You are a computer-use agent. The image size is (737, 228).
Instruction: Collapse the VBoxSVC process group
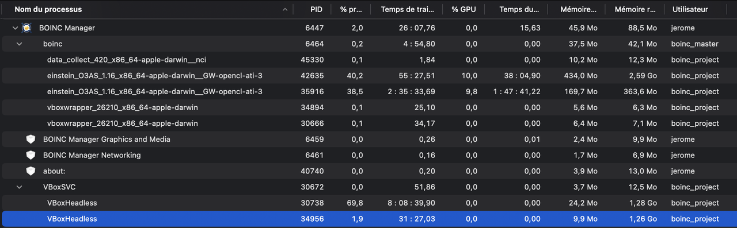[19, 187]
